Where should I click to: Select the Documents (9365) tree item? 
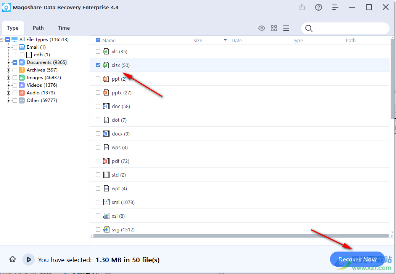[47, 62]
